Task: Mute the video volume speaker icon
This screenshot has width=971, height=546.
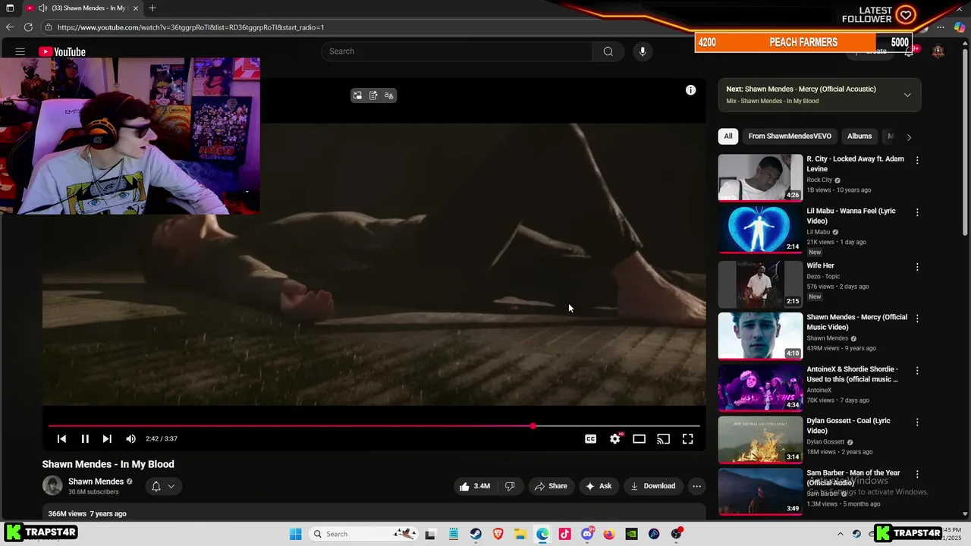Action: pyautogui.click(x=130, y=439)
